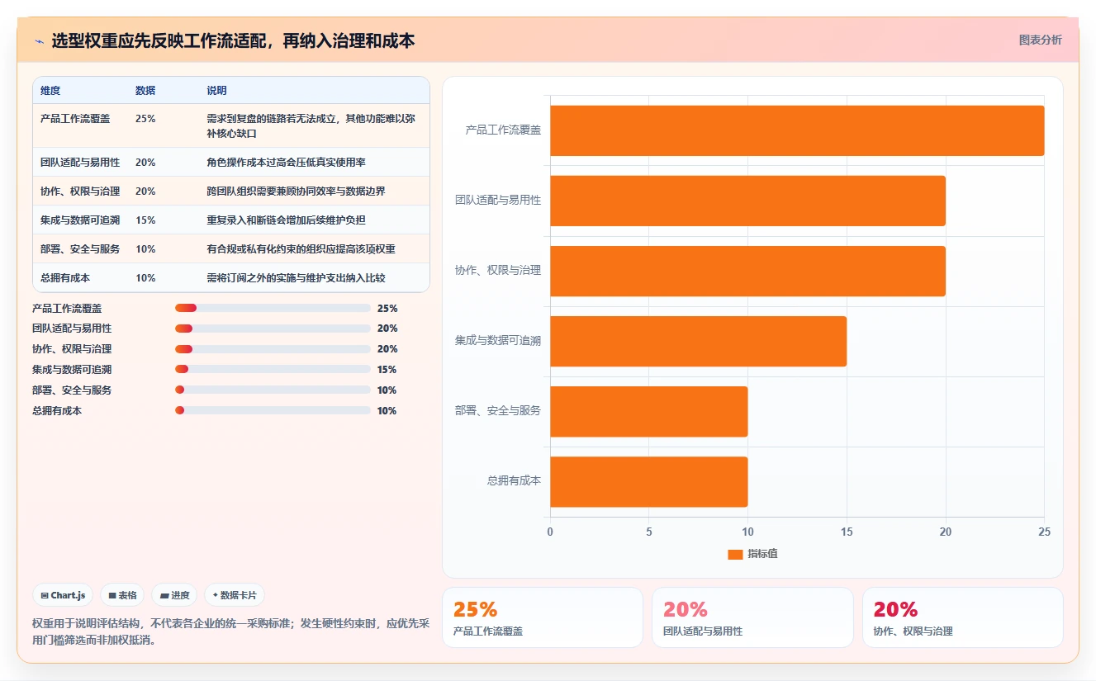Click the 25% cell in the table
This screenshot has height=681, width=1096.
pos(145,119)
